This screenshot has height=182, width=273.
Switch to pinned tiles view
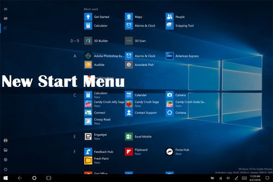click(6, 18)
